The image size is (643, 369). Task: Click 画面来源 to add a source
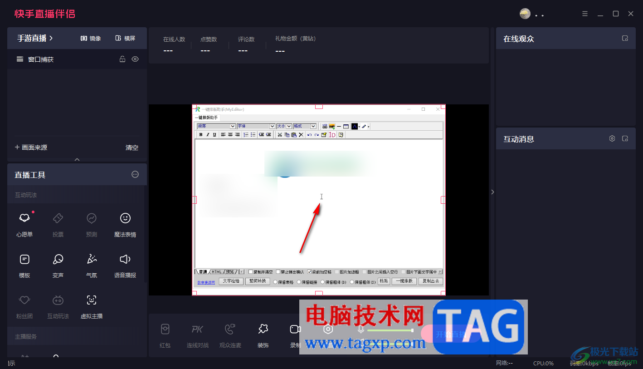(x=31, y=148)
